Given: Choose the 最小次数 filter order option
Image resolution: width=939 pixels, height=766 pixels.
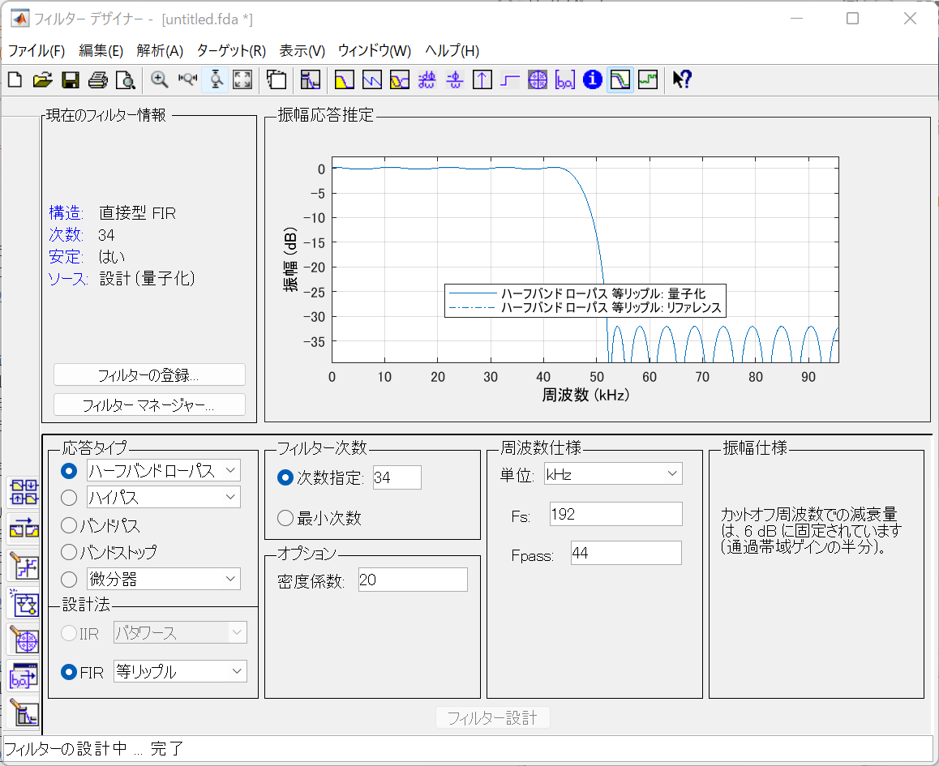Looking at the screenshot, I should pos(285,518).
